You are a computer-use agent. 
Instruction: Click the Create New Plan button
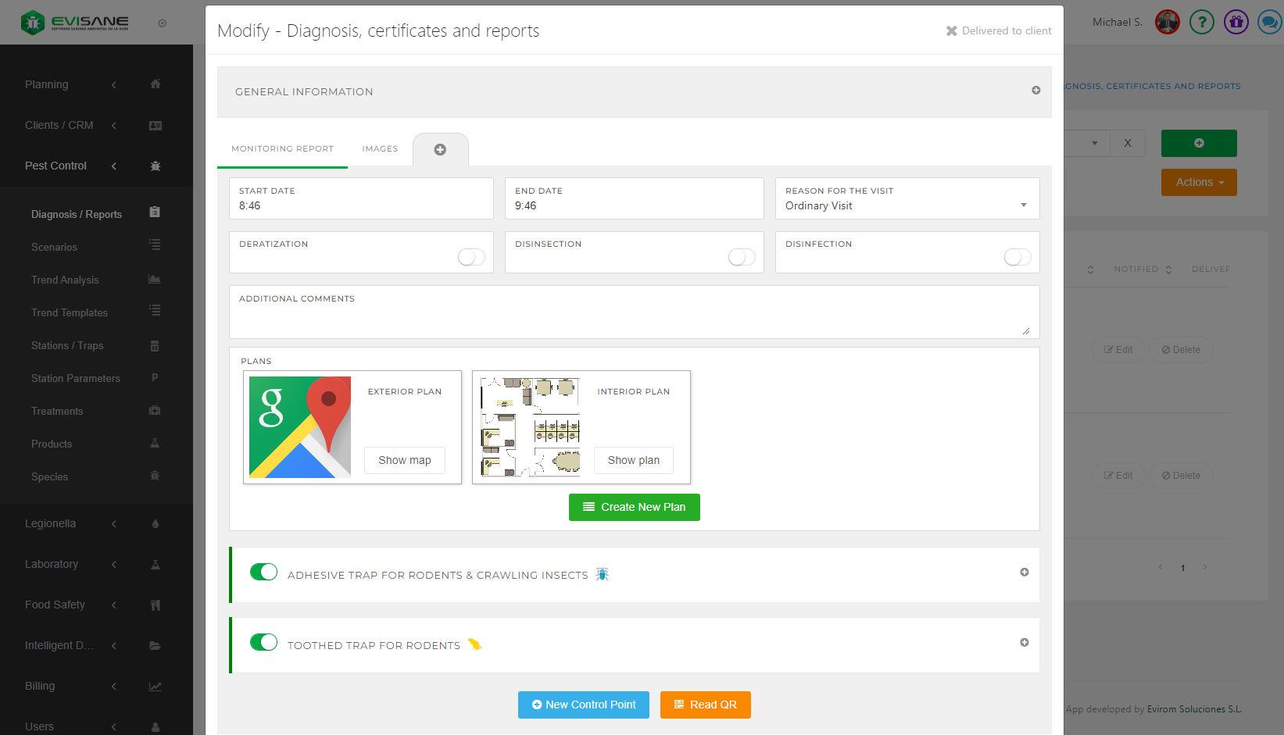(634, 507)
